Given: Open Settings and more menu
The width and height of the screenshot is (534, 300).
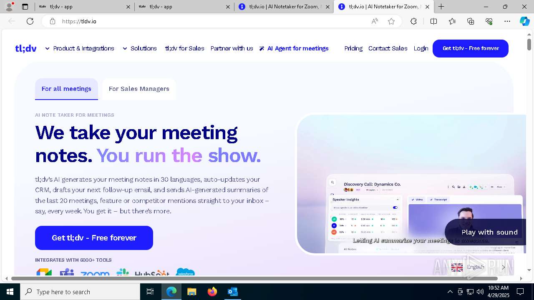Looking at the screenshot, I should click(x=507, y=21).
